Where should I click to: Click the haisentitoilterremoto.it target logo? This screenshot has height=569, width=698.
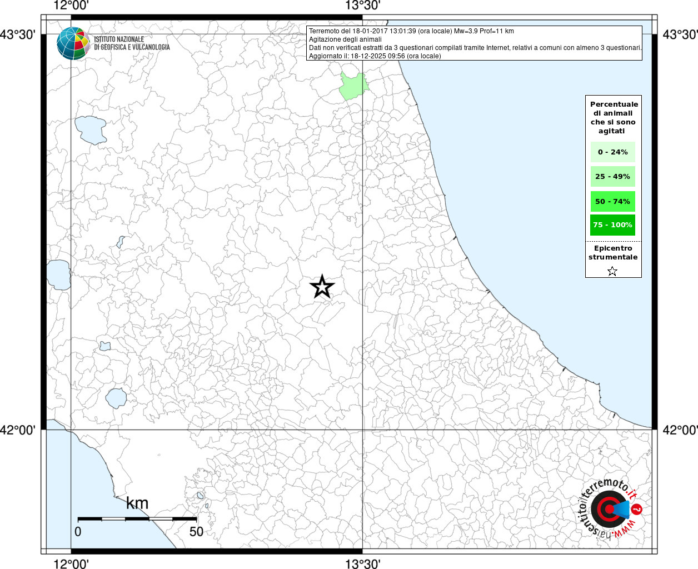pos(610,510)
